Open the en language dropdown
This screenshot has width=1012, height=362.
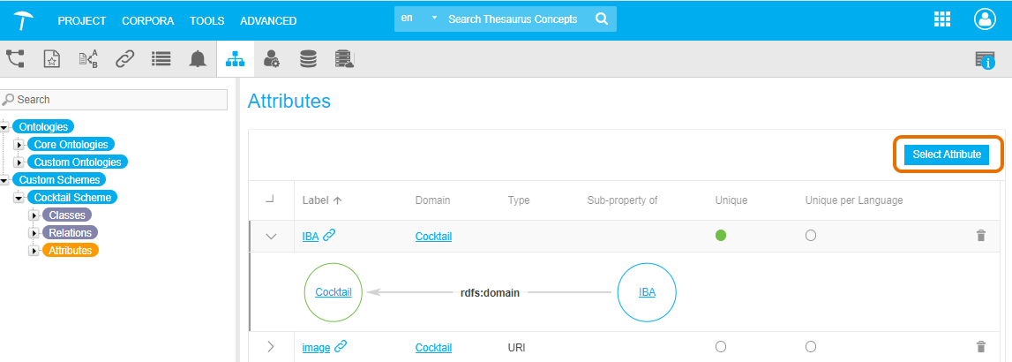(x=418, y=19)
